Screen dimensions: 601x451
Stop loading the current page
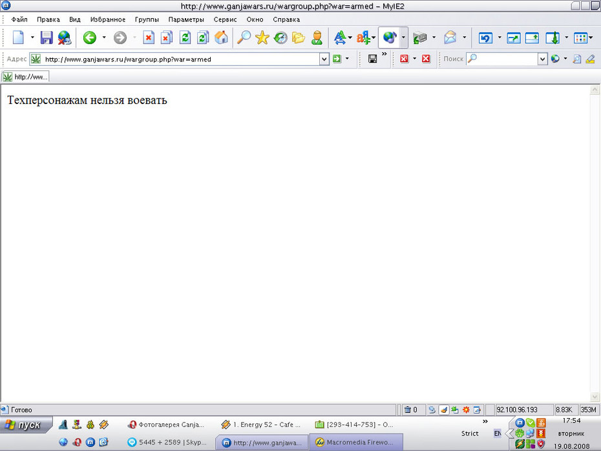(149, 37)
